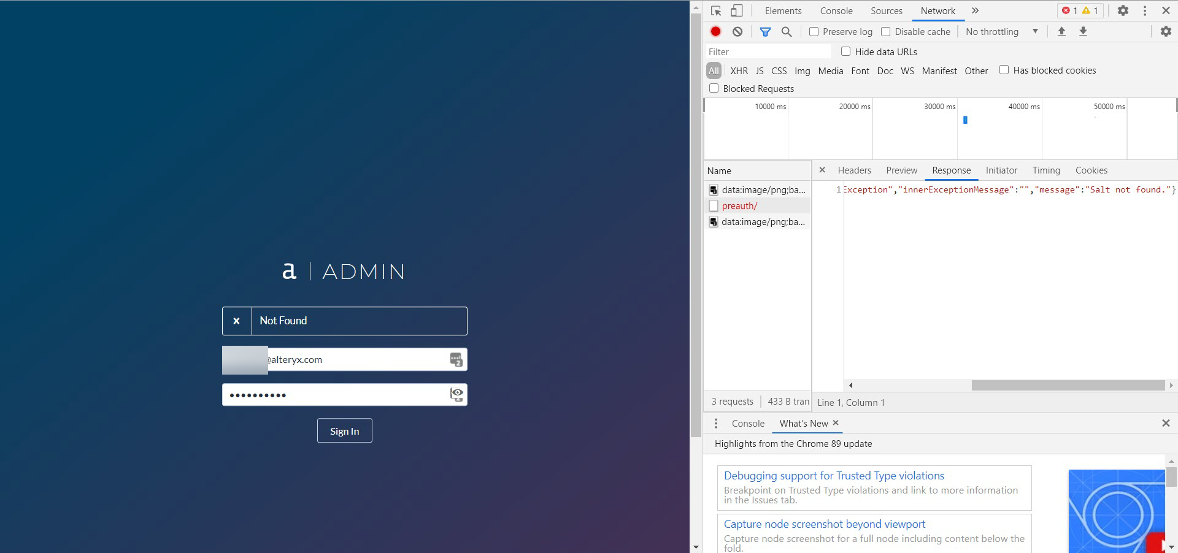Viewport: 1178px width, 553px height.
Task: Open the network settings gear
Action: [x=1165, y=31]
